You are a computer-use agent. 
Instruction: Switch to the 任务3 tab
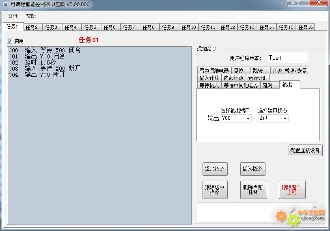(x=52, y=27)
